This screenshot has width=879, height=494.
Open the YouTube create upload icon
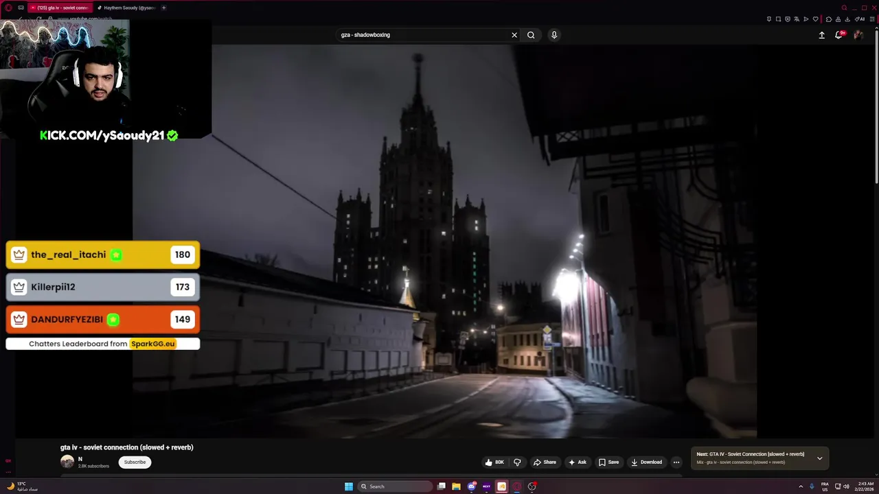tap(821, 35)
